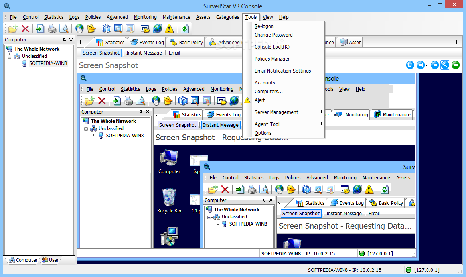The height and width of the screenshot is (277, 466).
Task: Pin the outer Computer panel with pushpin
Action: 64,40
